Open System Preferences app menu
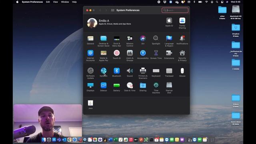This screenshot has width=256, height=144. pyautogui.click(x=32, y=2)
